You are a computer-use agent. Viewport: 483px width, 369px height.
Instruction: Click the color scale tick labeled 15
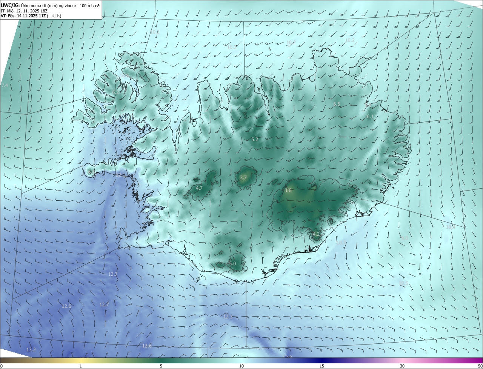pos(322,366)
